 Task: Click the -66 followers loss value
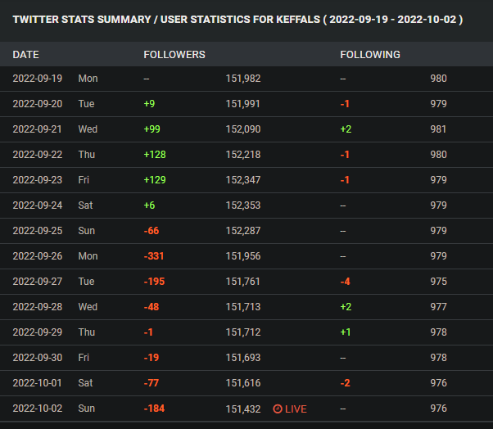[152, 231]
